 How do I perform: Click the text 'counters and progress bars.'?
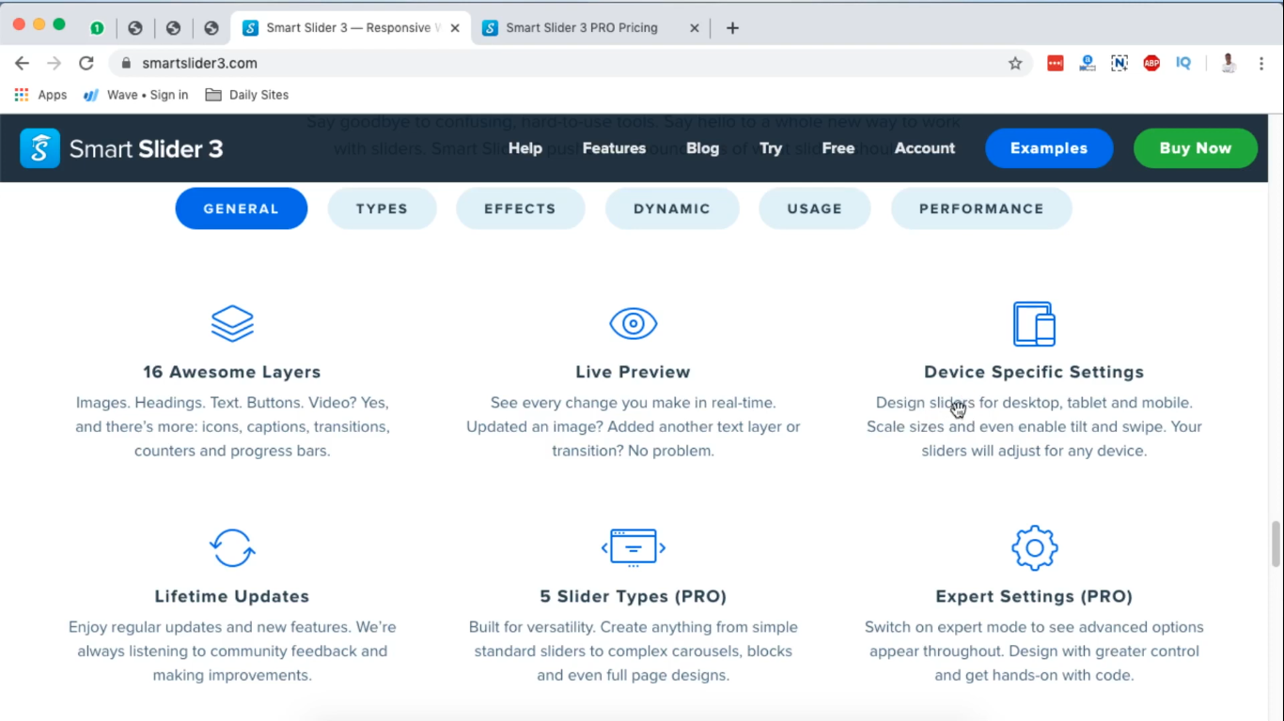click(232, 451)
